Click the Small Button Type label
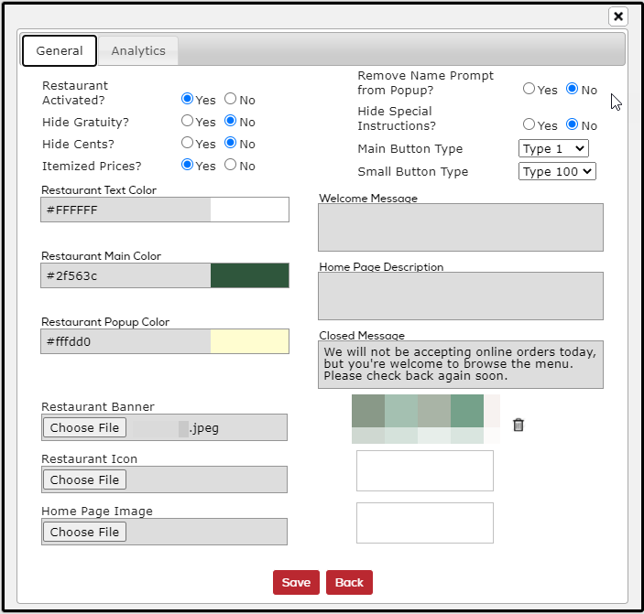 tap(413, 171)
